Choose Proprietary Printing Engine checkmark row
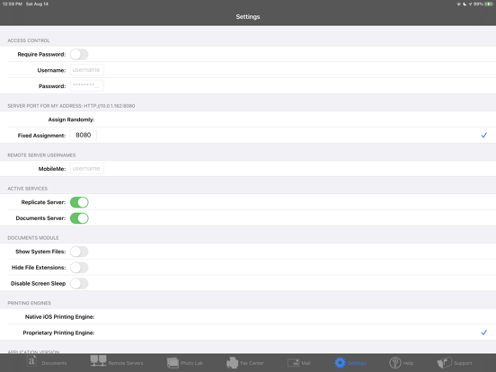 point(248,332)
